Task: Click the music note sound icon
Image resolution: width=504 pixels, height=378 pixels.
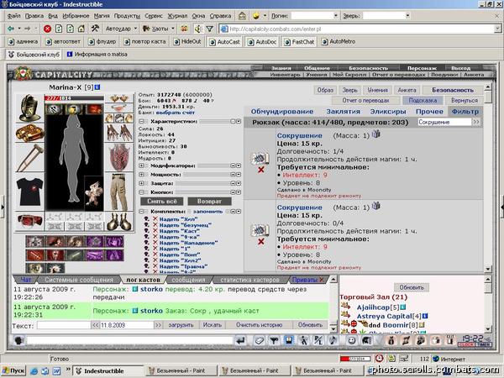Action: (x=333, y=340)
